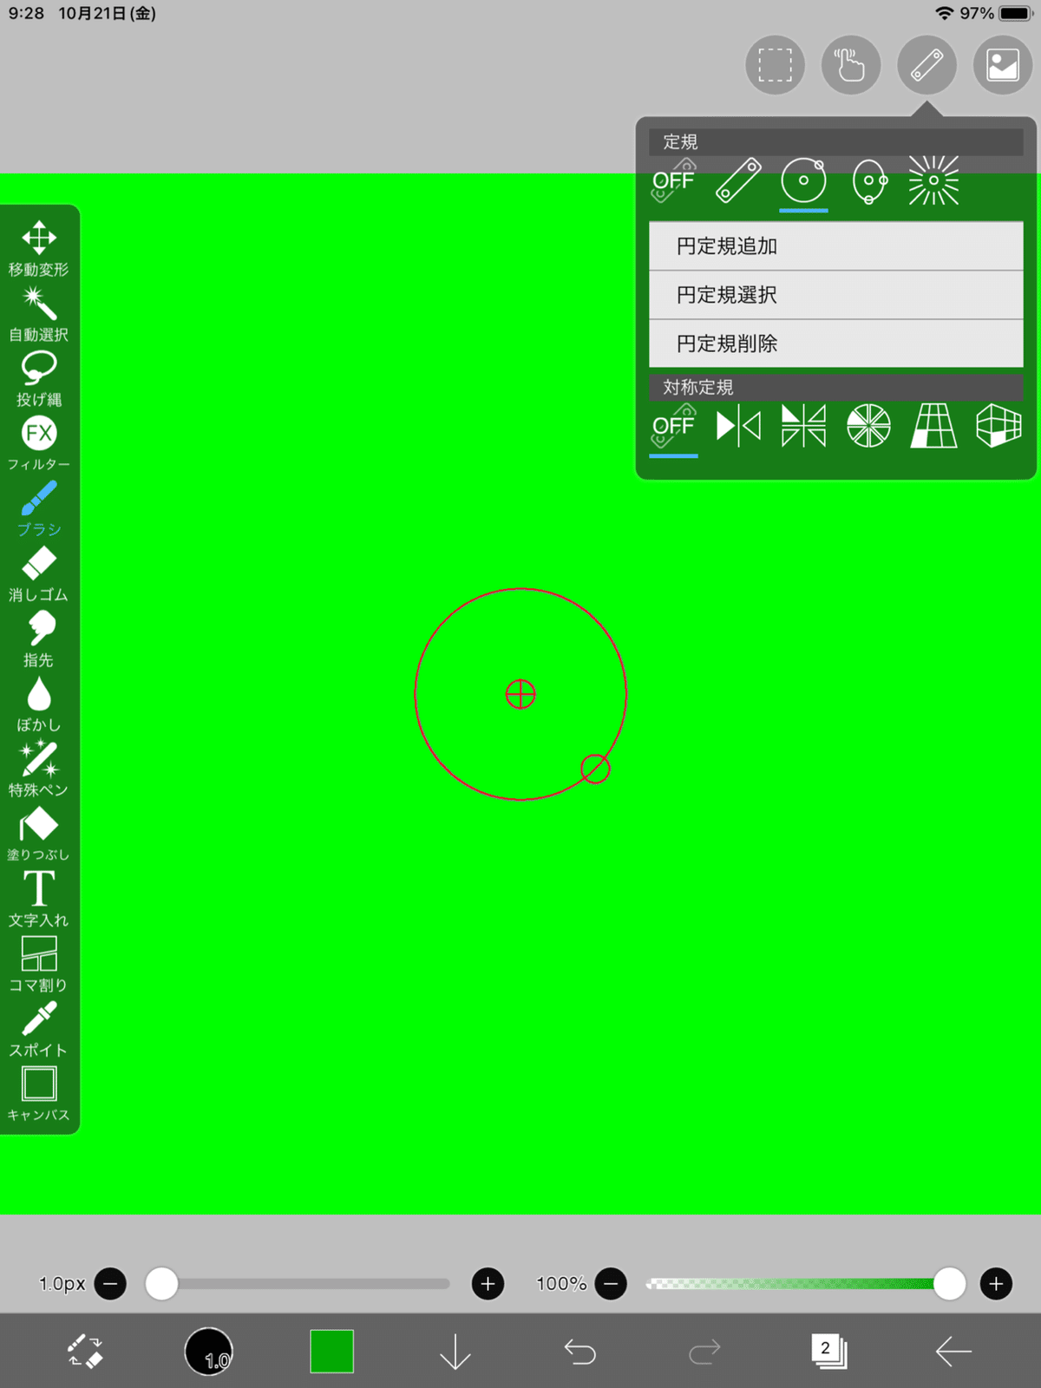1041x1388 pixels.
Task: Open the キャンバス canvas tool
Action: [x=39, y=1094]
